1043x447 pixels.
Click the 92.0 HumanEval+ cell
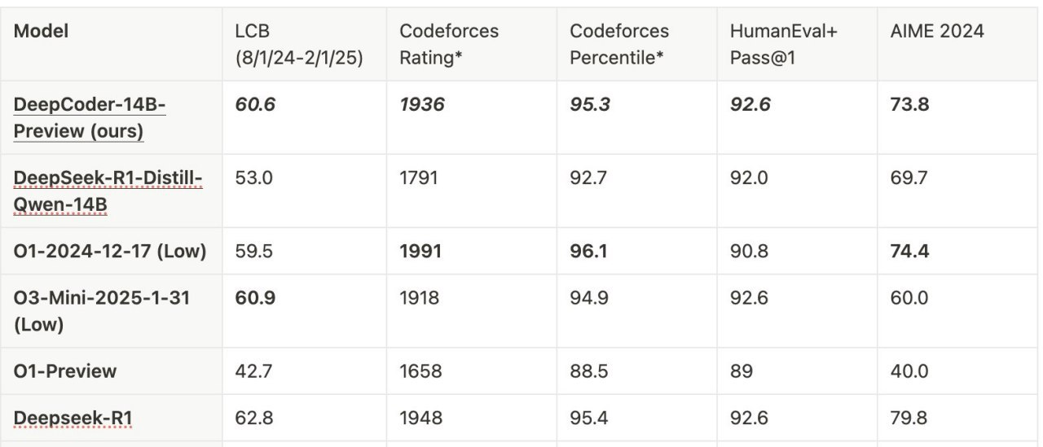(749, 177)
